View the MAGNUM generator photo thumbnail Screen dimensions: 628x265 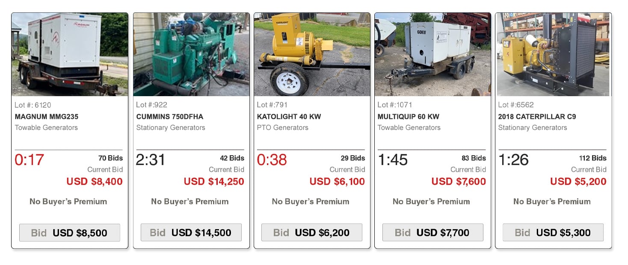[70, 54]
